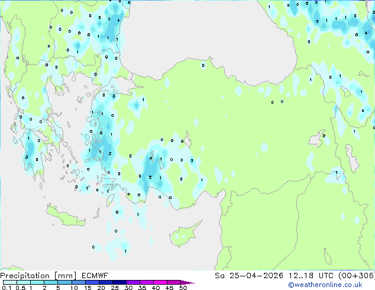
Task: Click the legend scale value "0.5"
Action: coord(21,288)
